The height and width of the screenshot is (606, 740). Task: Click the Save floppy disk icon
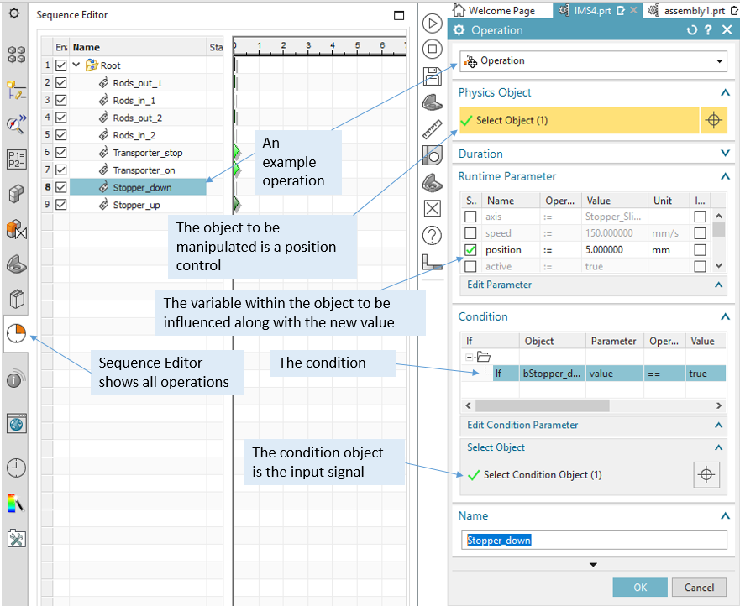432,76
